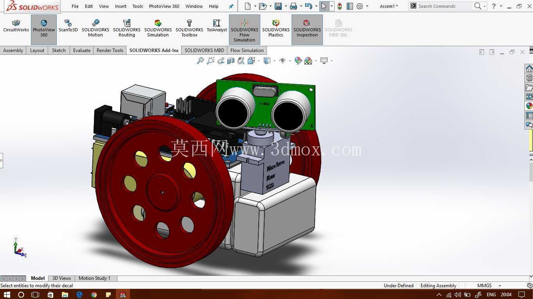Expand the Open file dropdown arrow
Viewport: 533px width, 299px height.
point(271,6)
